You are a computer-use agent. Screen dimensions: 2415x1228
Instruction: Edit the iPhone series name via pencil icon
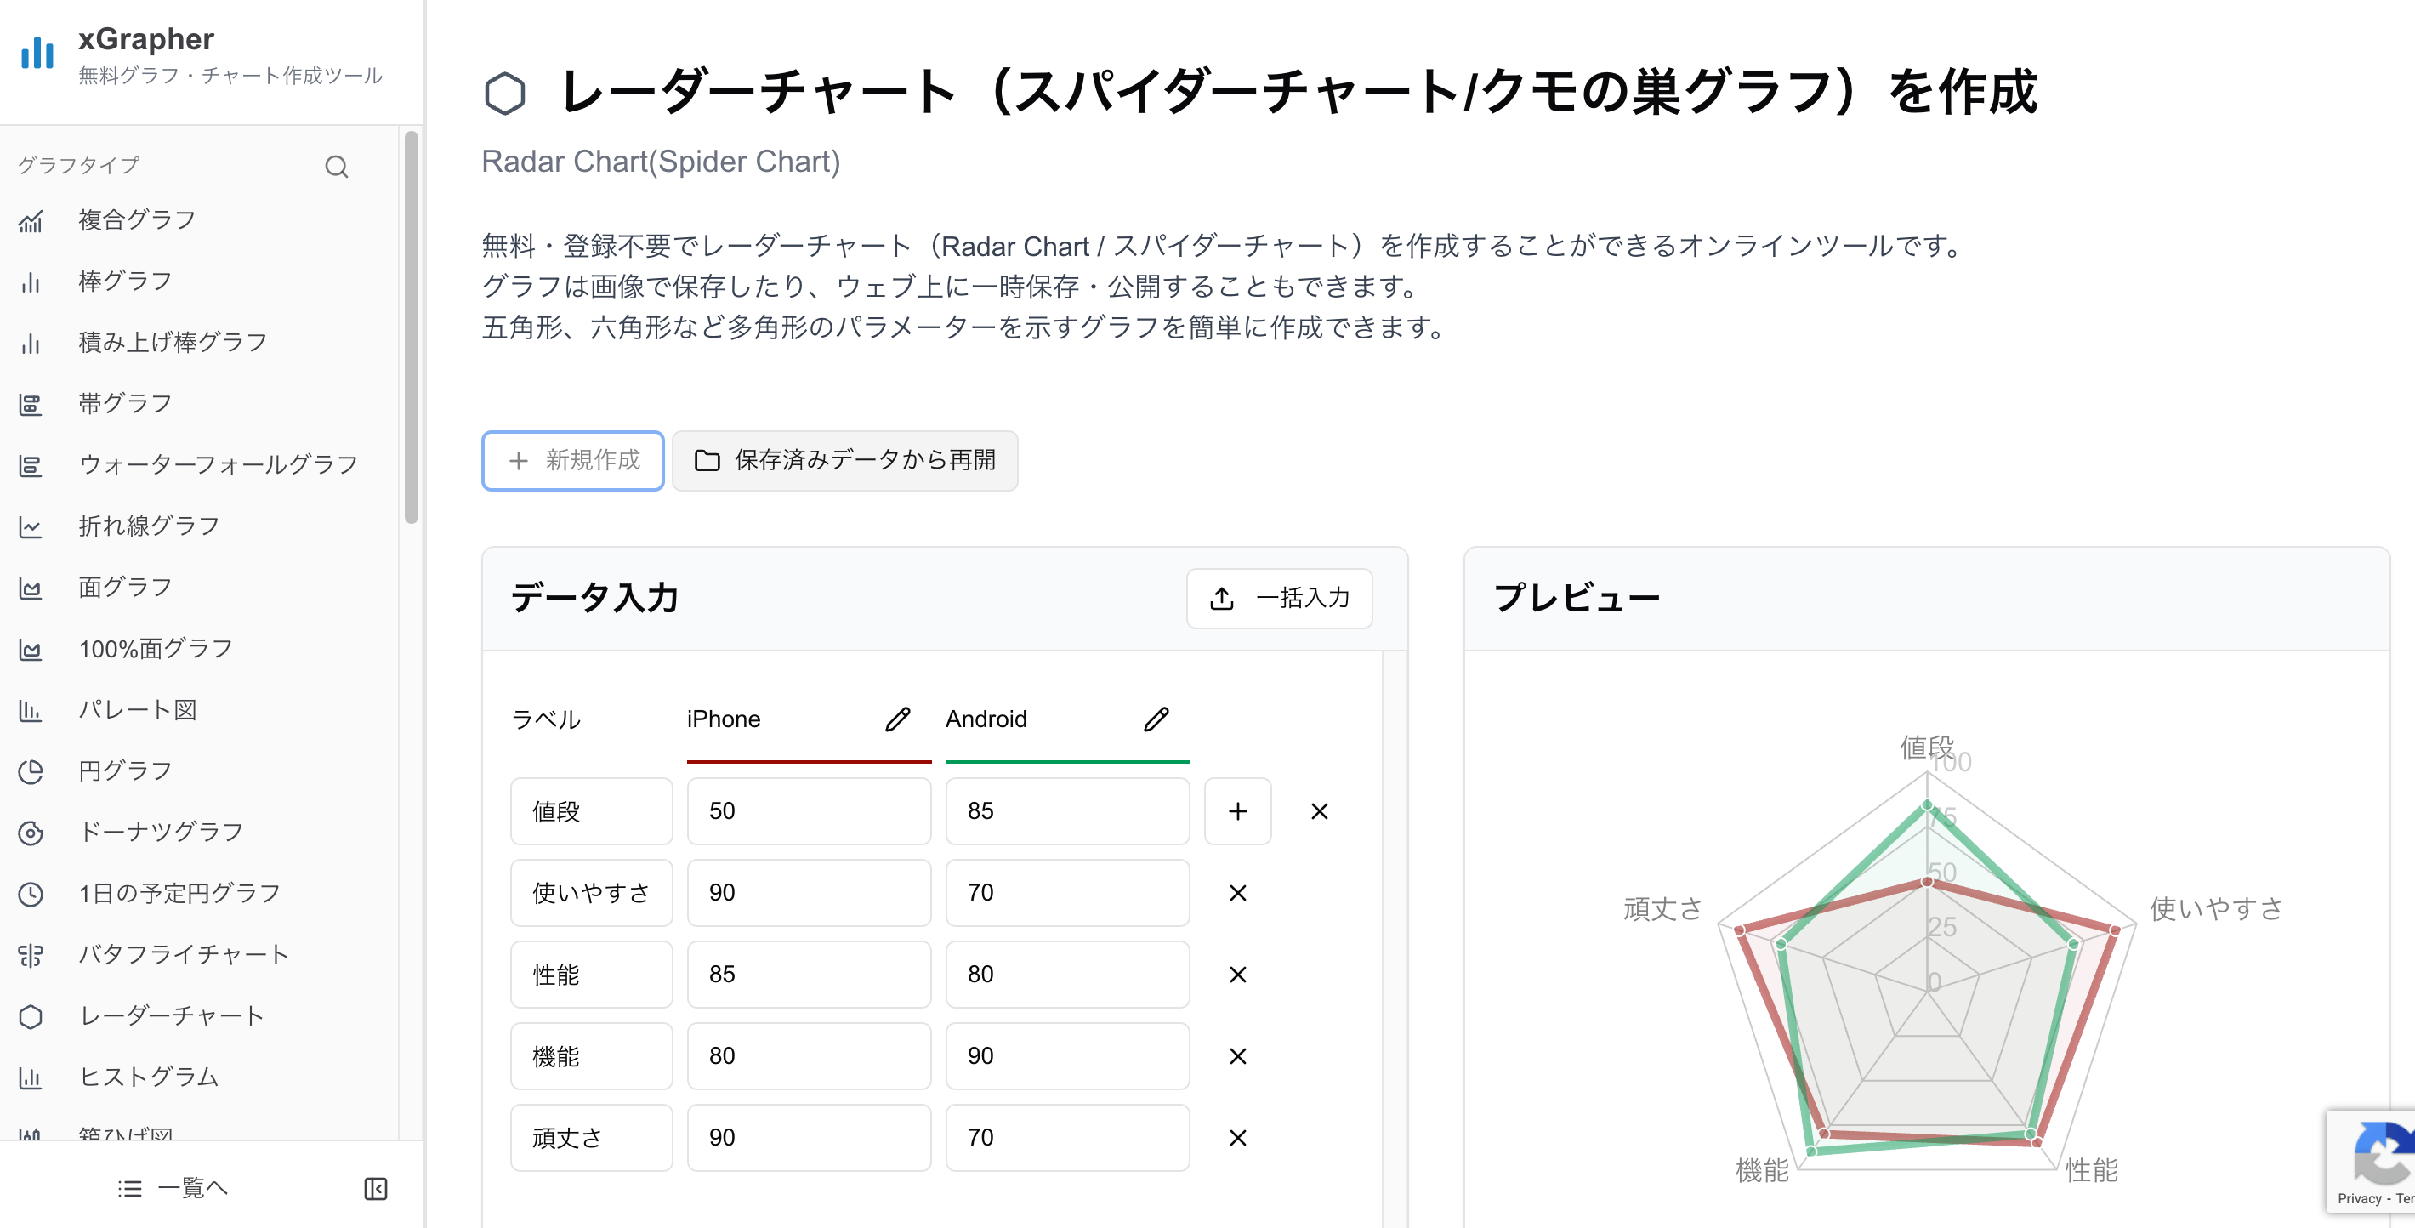pos(898,718)
